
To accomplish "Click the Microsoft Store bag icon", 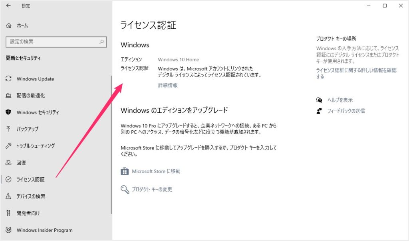I will [x=125, y=171].
